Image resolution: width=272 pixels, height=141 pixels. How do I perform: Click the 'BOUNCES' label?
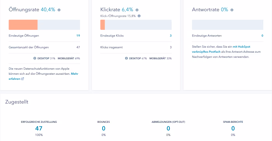[x=104, y=122]
